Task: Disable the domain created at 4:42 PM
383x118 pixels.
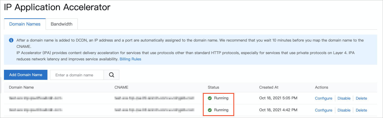Action: (x=344, y=110)
